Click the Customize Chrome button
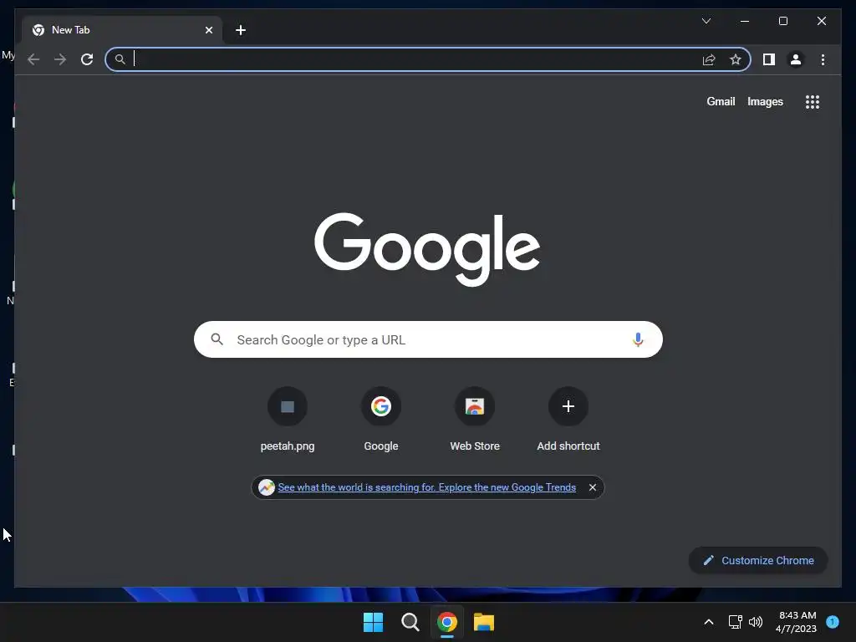Viewport: 856px width, 642px height. pos(758,561)
